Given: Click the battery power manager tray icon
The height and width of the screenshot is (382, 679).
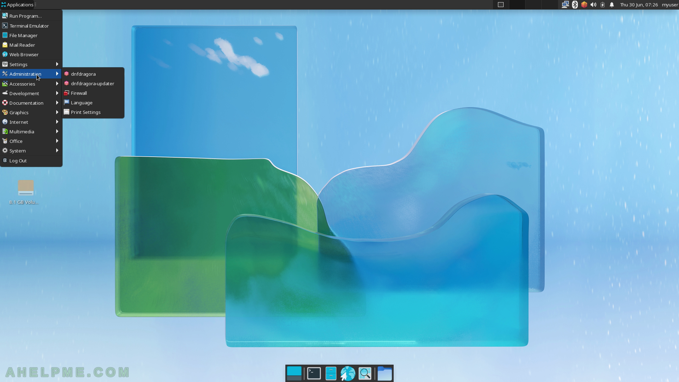Looking at the screenshot, I should point(603,5).
